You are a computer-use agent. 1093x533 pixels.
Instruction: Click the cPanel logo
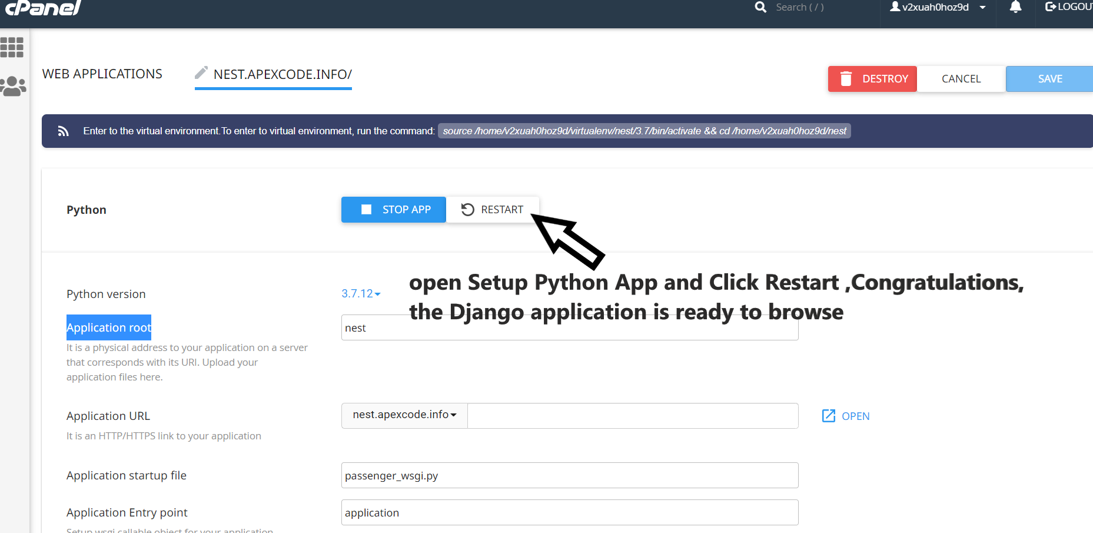pos(41,9)
